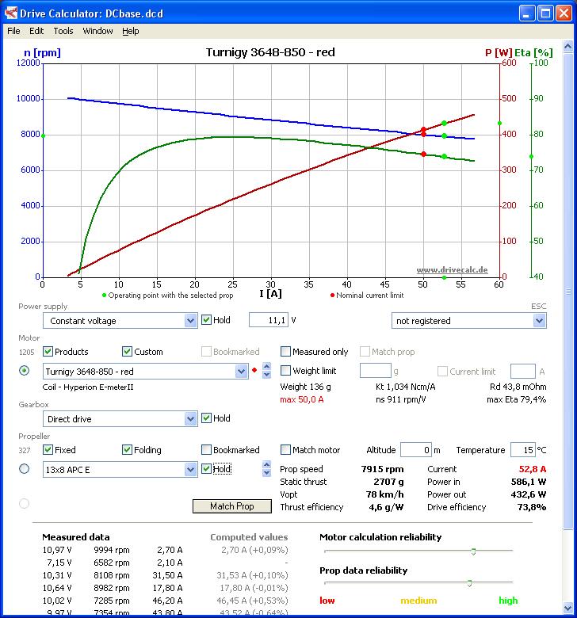Open the www.drivecalc.de link
This screenshot has height=618, width=577.
pyautogui.click(x=452, y=270)
